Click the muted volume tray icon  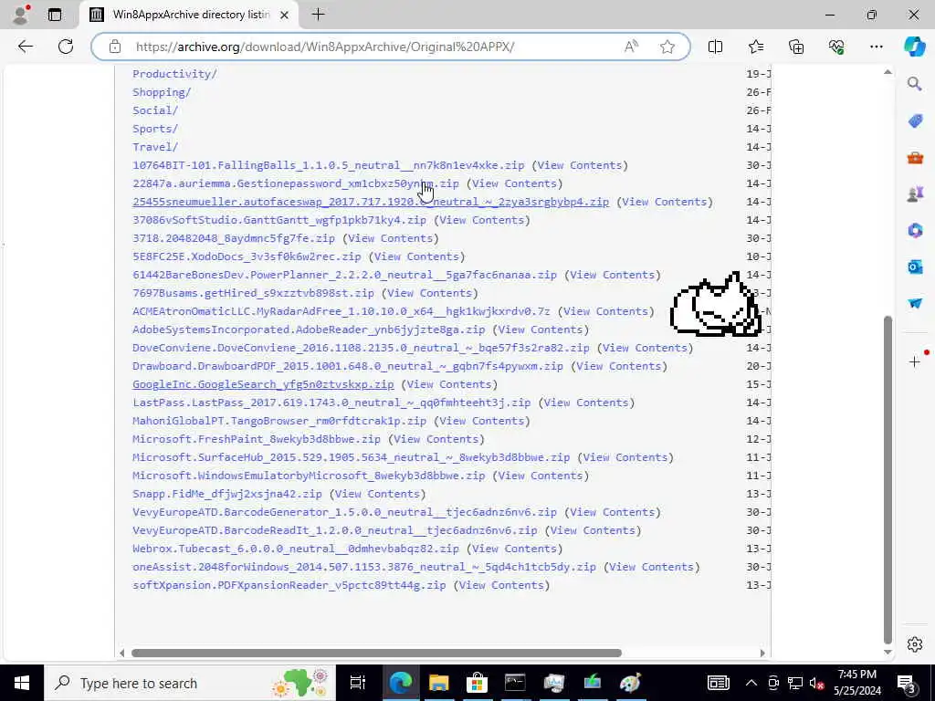tap(816, 683)
